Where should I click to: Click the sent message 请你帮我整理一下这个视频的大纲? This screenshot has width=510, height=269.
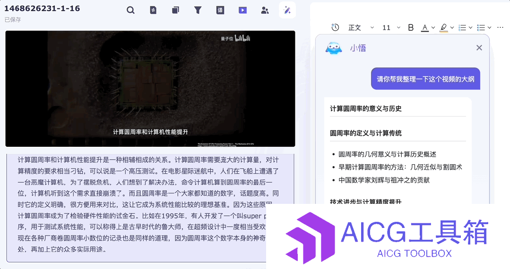pyautogui.click(x=425, y=79)
